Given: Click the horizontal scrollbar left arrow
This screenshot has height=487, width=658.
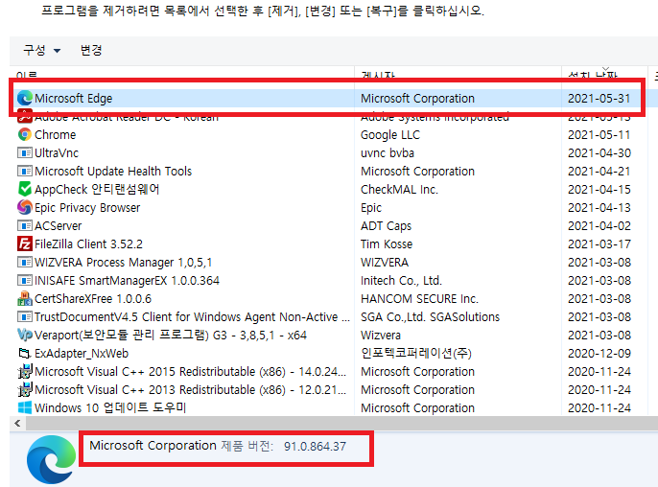Looking at the screenshot, I should pyautogui.click(x=16, y=423).
